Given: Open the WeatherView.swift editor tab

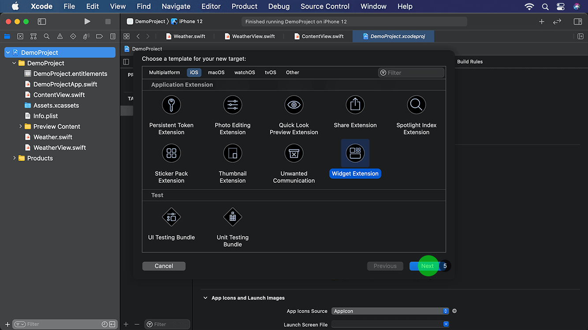Looking at the screenshot, I should click(250, 36).
